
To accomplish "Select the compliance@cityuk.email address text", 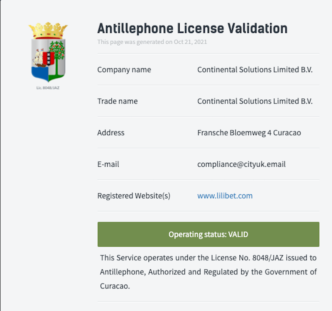I will [241, 164].
